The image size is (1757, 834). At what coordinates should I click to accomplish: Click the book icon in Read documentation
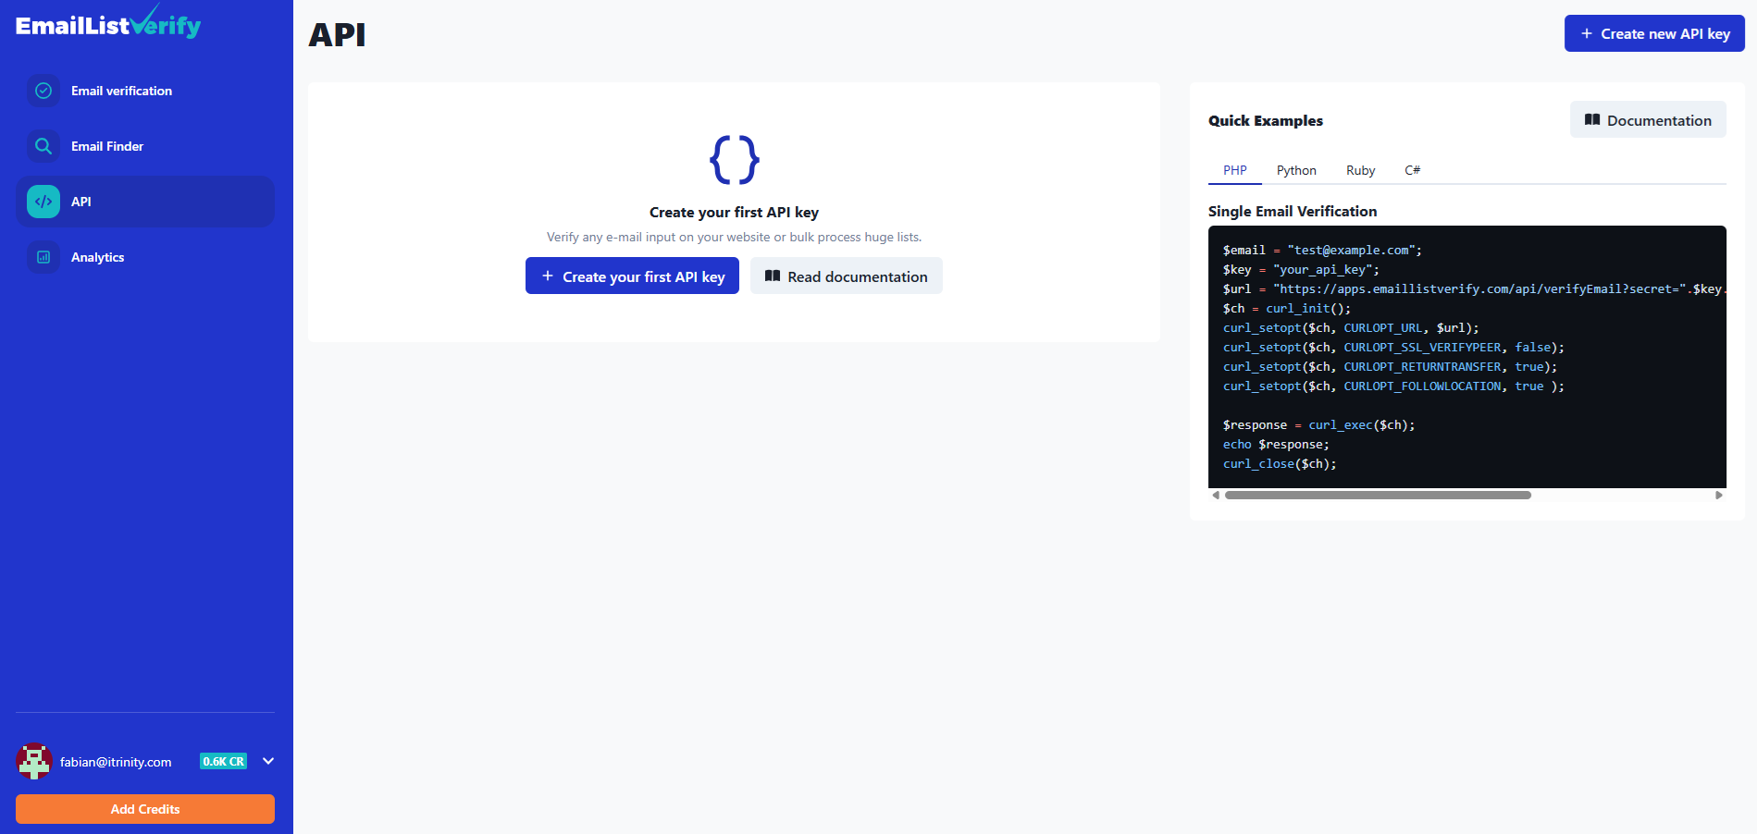click(773, 276)
